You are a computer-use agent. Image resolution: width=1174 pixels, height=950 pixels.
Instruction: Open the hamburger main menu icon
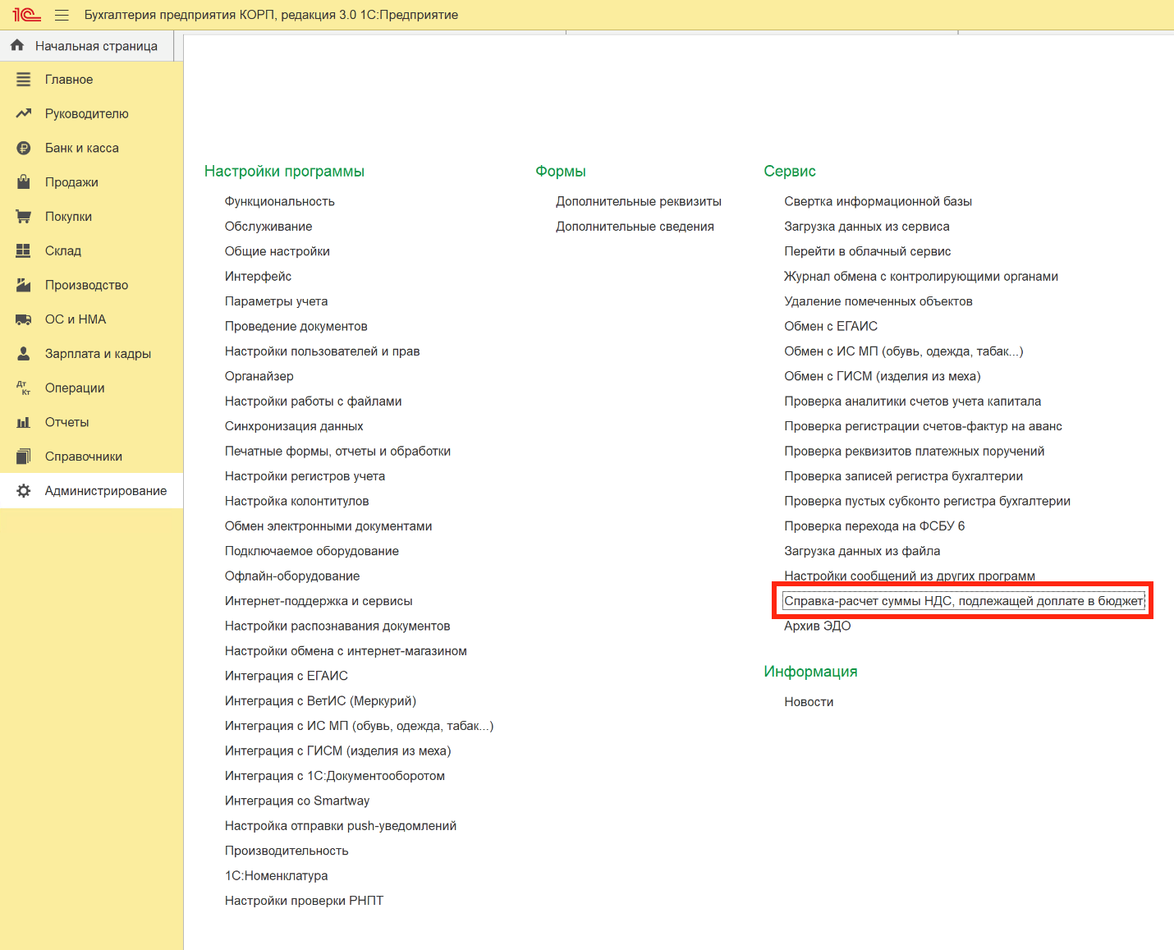(62, 15)
